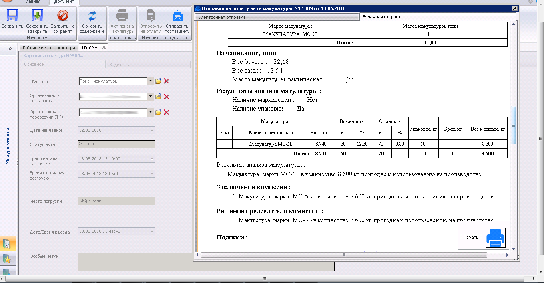Open Организация-поставщик dropdown arrow
This screenshot has height=283, width=544.
tap(151, 97)
